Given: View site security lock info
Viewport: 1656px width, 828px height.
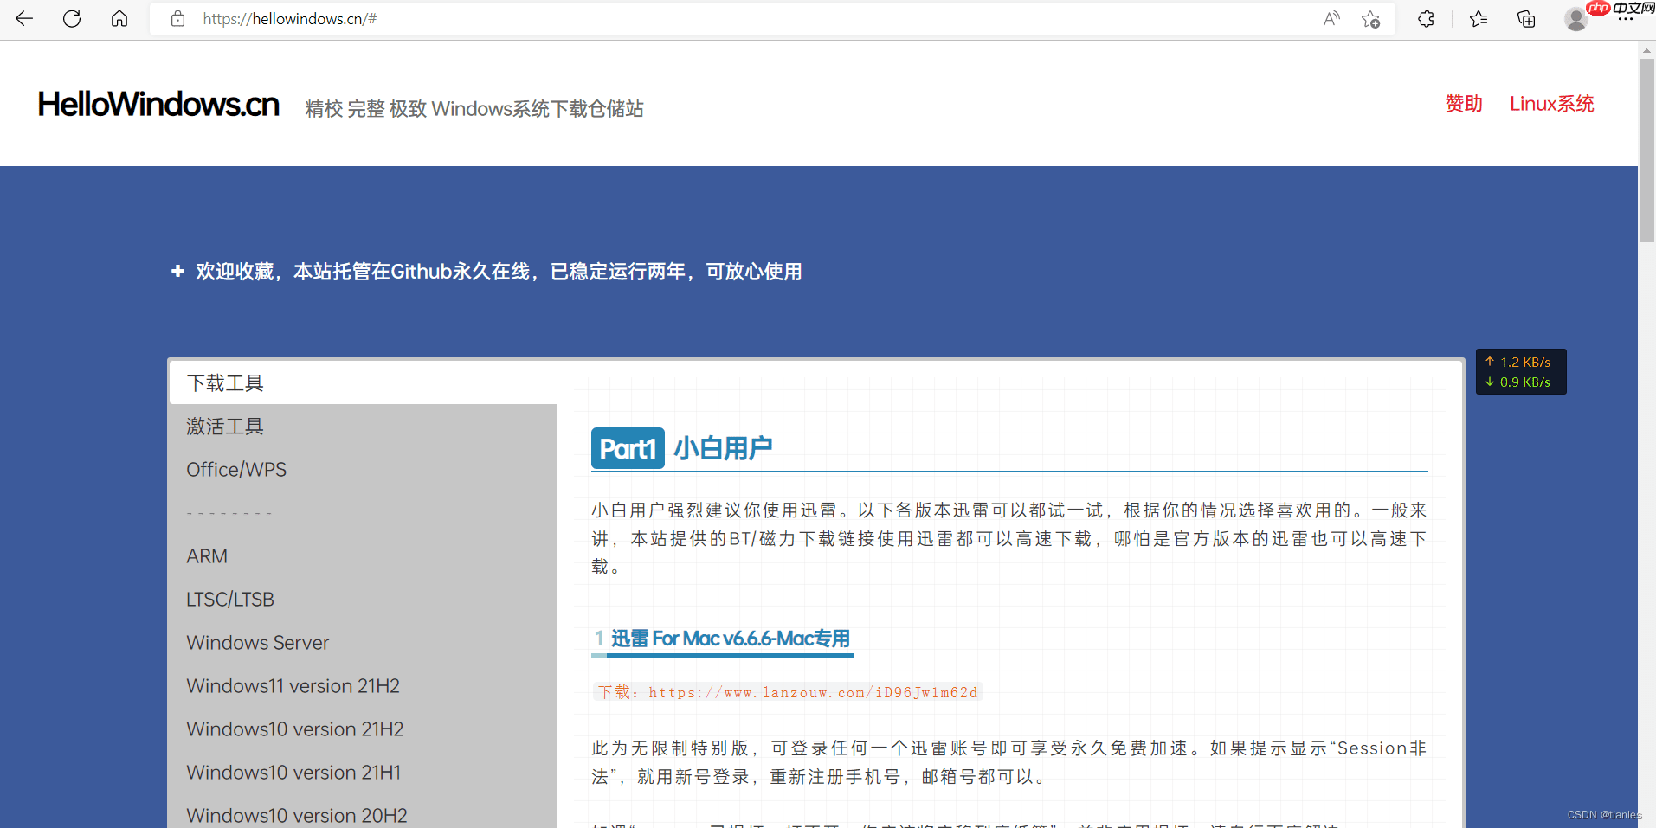Looking at the screenshot, I should pyautogui.click(x=177, y=19).
